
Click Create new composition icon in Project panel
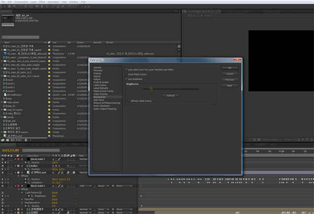12,140
